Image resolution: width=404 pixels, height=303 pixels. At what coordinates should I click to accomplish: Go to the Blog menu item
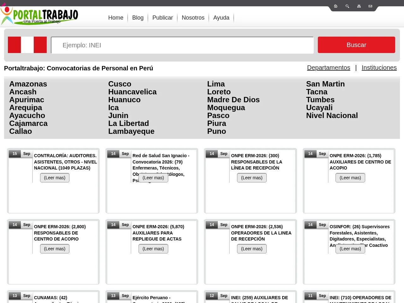pyautogui.click(x=138, y=18)
